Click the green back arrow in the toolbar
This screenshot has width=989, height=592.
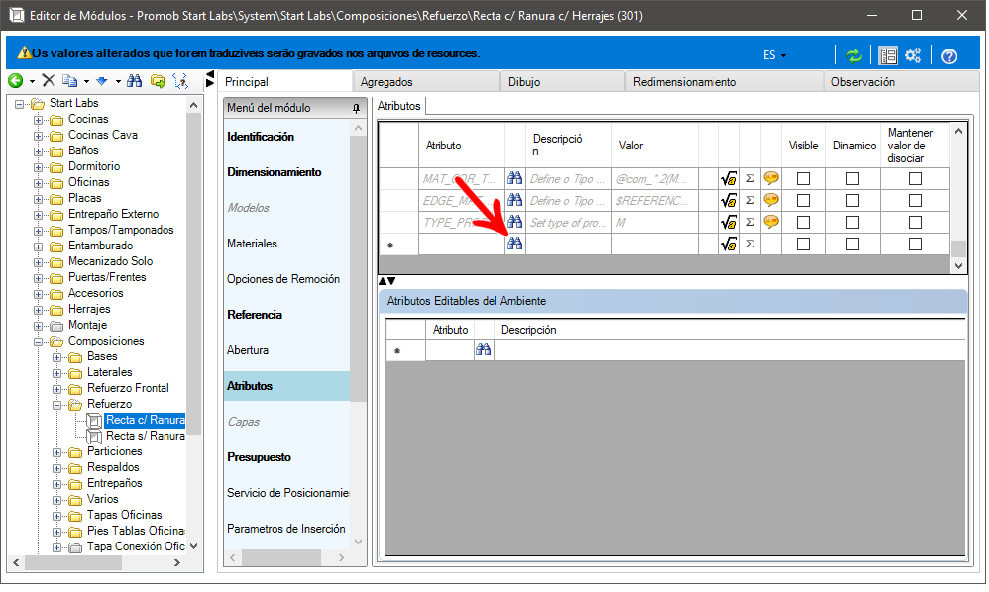15,81
